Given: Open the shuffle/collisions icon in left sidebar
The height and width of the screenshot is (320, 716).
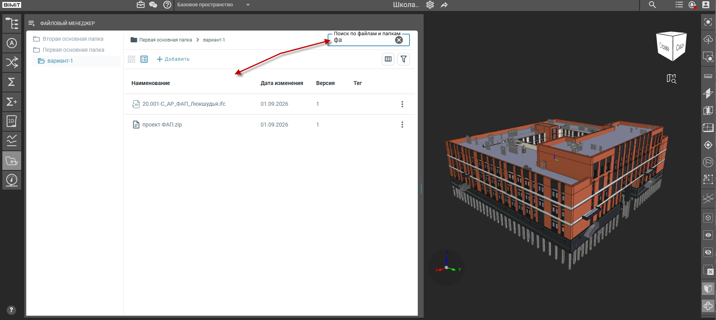Looking at the screenshot, I should pyautogui.click(x=12, y=63).
